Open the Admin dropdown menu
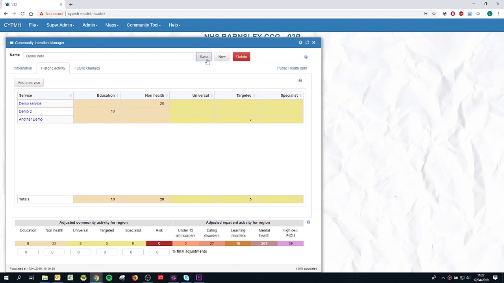The height and width of the screenshot is (283, 504). click(x=90, y=25)
